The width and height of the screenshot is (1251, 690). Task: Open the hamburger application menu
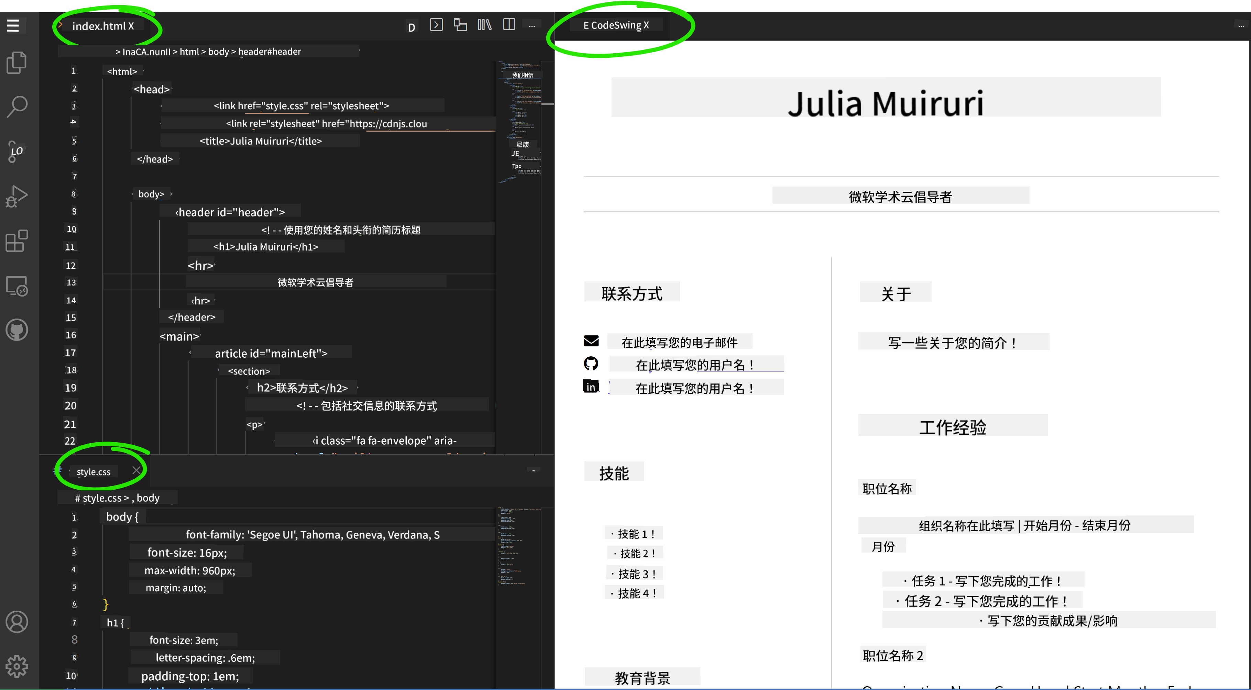click(13, 25)
